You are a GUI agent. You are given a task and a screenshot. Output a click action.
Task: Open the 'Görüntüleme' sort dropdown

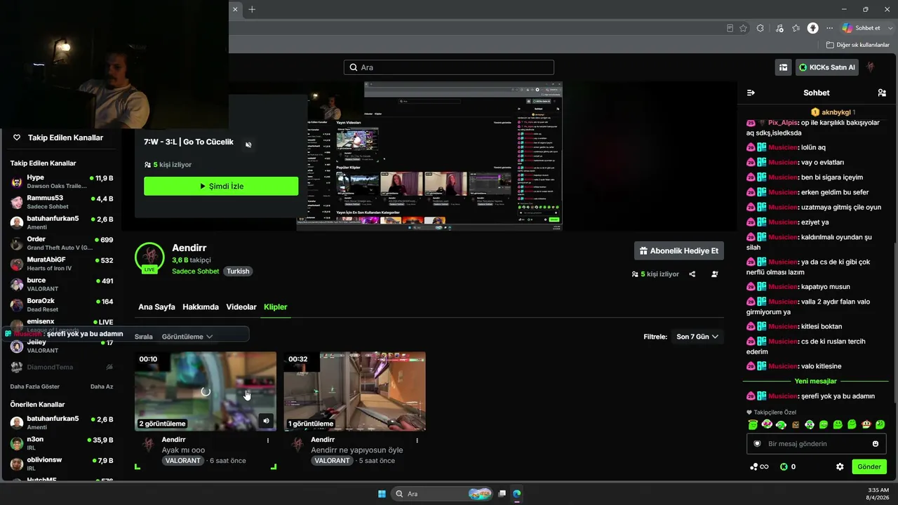(x=187, y=337)
